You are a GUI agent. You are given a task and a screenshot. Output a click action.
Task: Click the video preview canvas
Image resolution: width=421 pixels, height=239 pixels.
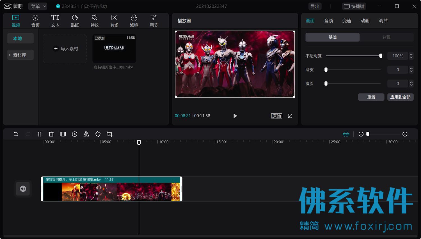point(235,64)
